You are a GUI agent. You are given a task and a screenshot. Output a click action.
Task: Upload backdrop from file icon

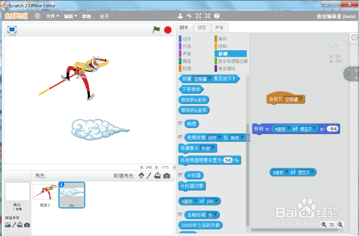20,225
